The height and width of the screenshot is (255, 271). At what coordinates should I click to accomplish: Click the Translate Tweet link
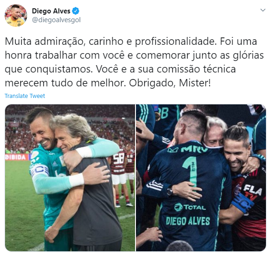25,96
